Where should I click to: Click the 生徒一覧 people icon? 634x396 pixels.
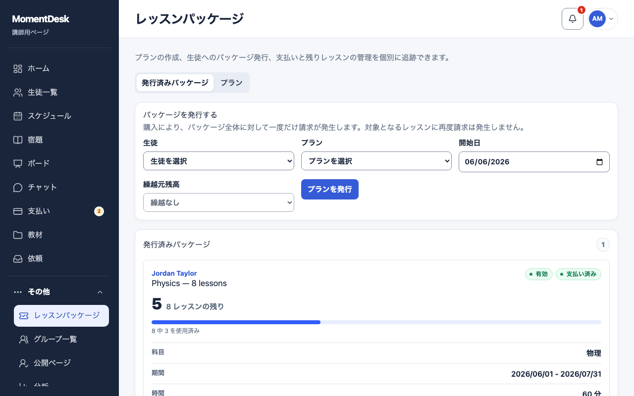tap(18, 92)
